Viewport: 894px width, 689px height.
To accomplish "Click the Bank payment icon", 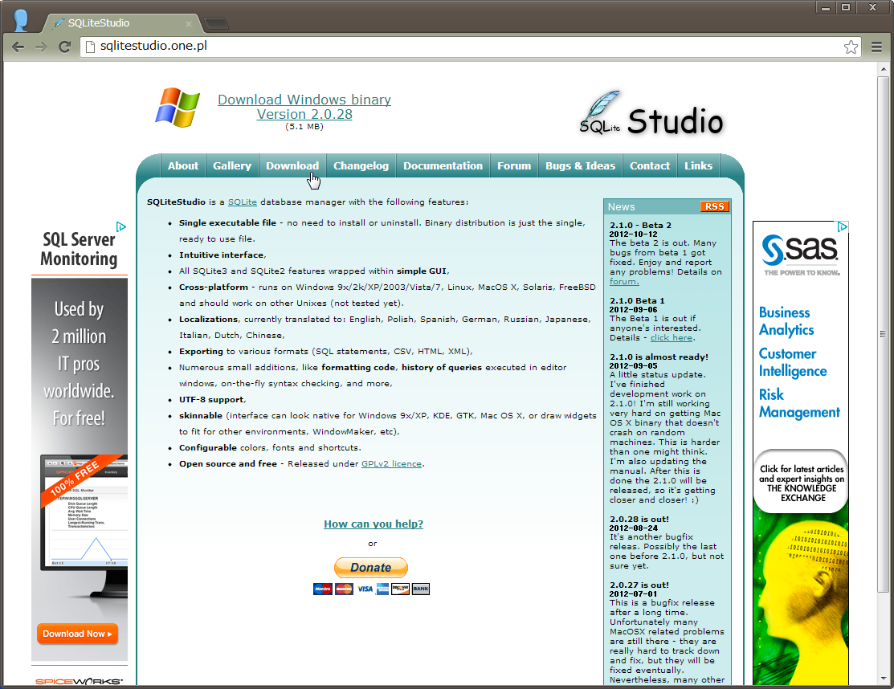I will click(x=421, y=589).
